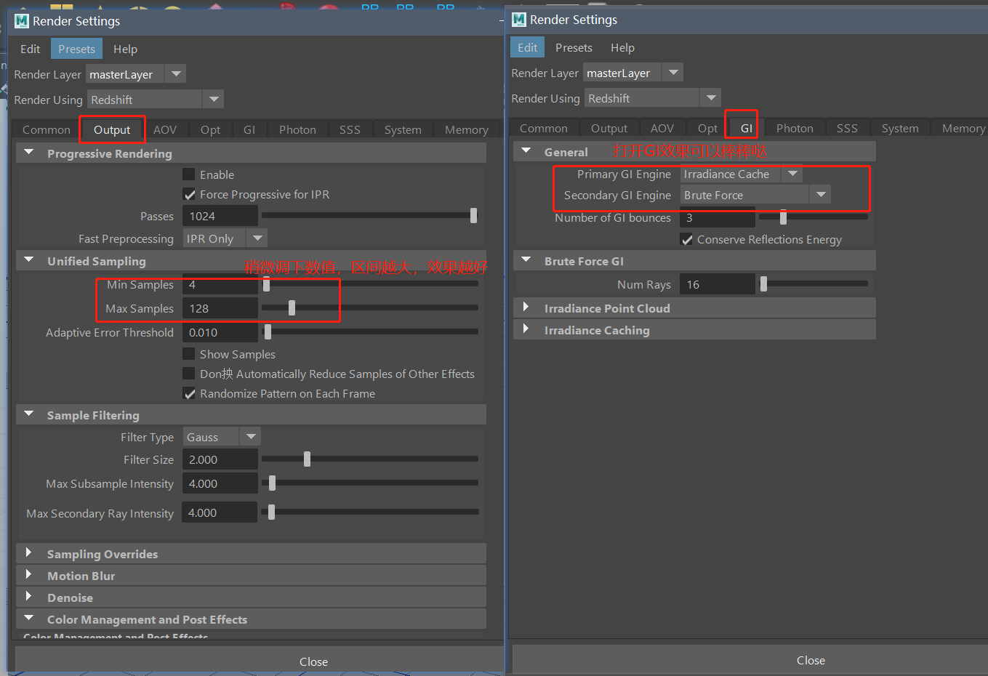The width and height of the screenshot is (988, 676).
Task: Open the Help menu in the Output settings window
Action: pos(125,49)
